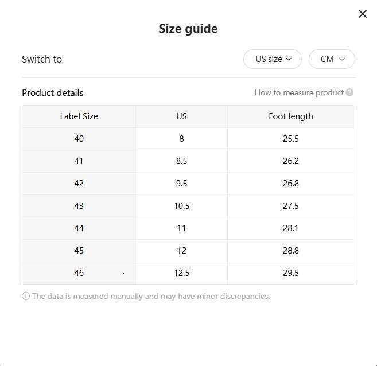Click the 29.5 foot length cell

(x=291, y=273)
